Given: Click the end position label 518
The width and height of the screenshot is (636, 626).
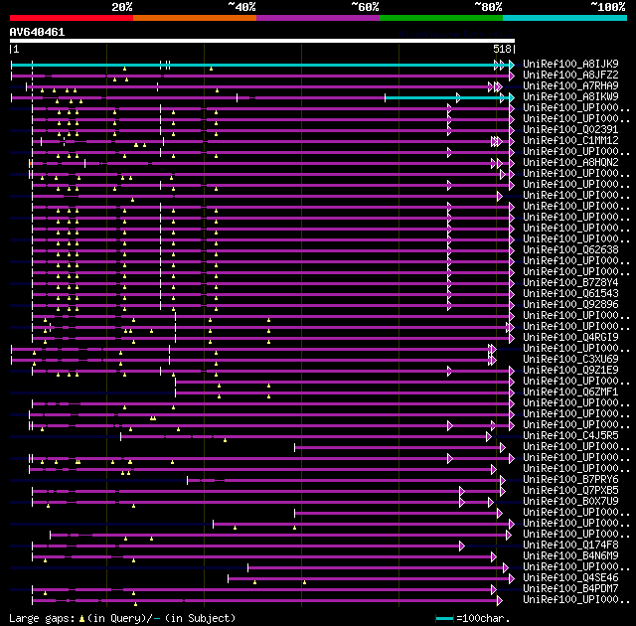Looking at the screenshot, I should [502, 49].
